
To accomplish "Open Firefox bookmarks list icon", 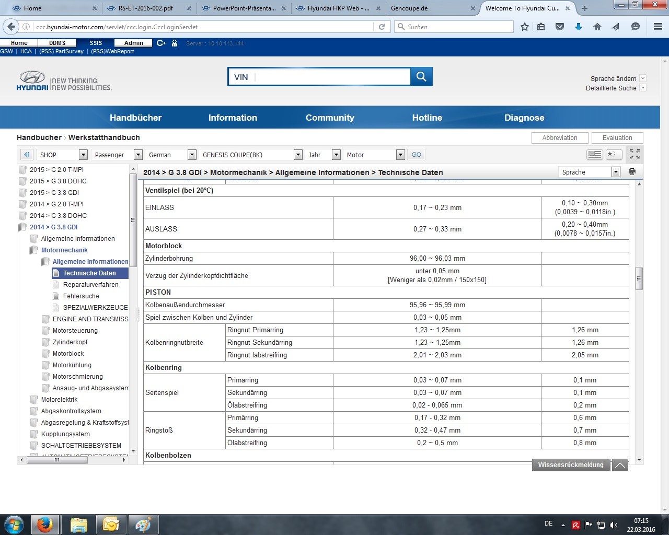I will pyautogui.click(x=541, y=27).
